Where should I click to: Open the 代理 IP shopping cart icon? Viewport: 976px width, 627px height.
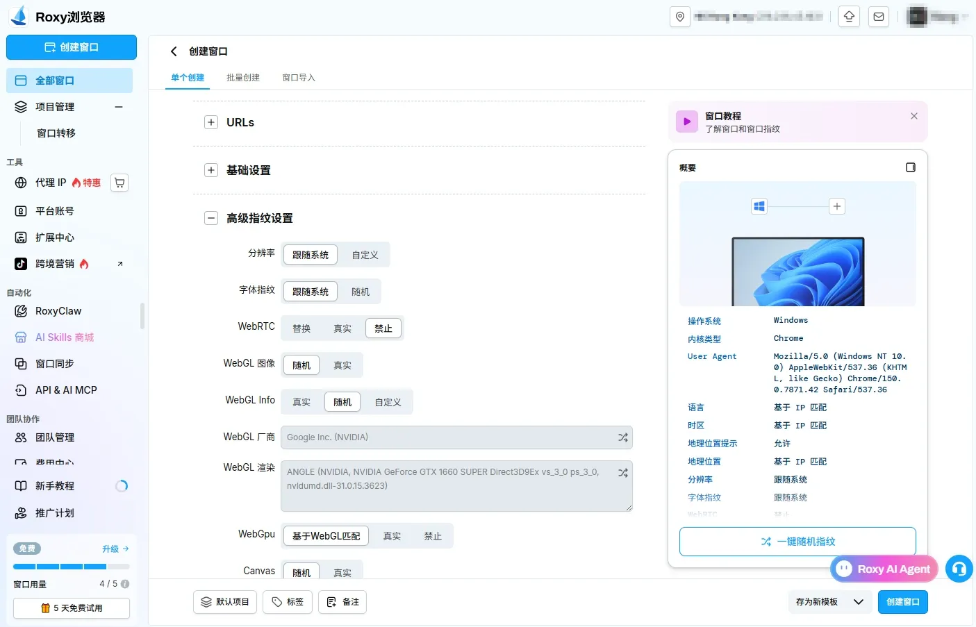coord(119,183)
